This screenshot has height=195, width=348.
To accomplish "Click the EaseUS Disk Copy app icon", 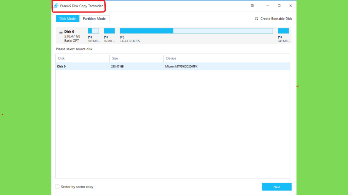I will [56, 6].
